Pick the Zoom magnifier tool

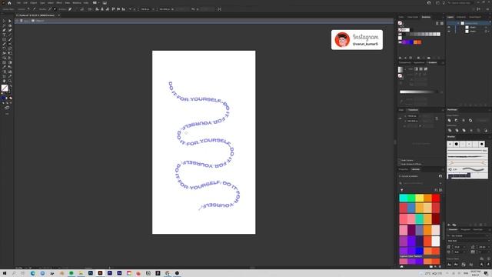click(x=10, y=81)
